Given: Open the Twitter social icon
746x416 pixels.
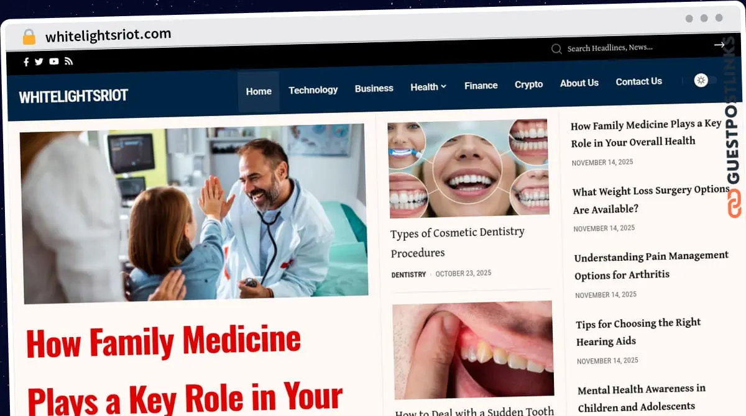Looking at the screenshot, I should point(39,61).
